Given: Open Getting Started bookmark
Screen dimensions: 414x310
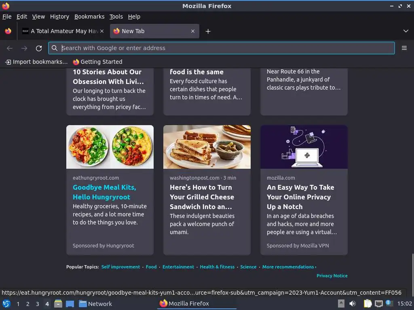Looking at the screenshot, I should click(x=98, y=62).
